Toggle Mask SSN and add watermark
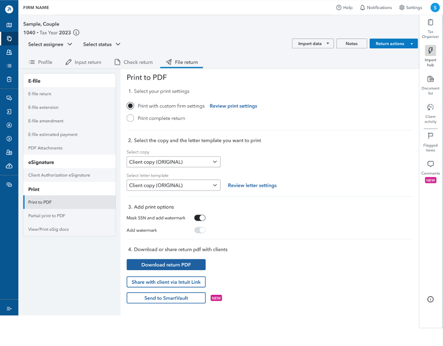The height and width of the screenshot is (346, 443). [x=200, y=218]
